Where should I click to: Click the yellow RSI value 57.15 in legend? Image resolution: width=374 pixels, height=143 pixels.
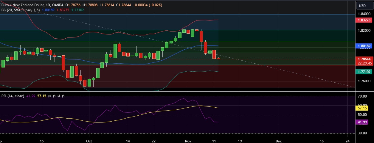(42, 96)
